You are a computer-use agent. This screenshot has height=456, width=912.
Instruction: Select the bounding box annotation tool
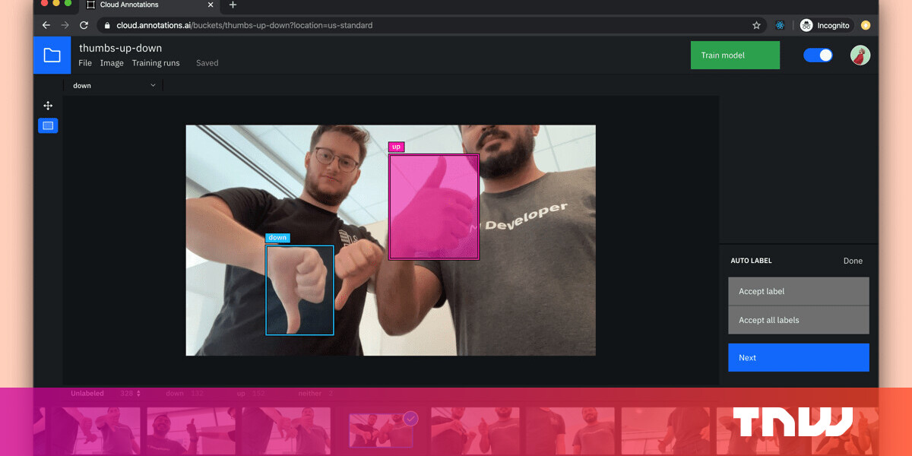pos(48,125)
